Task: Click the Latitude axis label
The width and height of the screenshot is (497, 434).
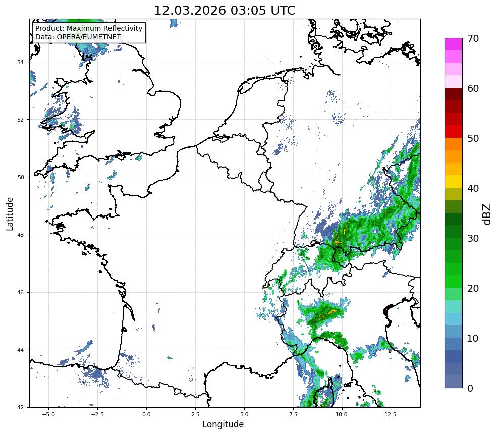Action: (10, 213)
